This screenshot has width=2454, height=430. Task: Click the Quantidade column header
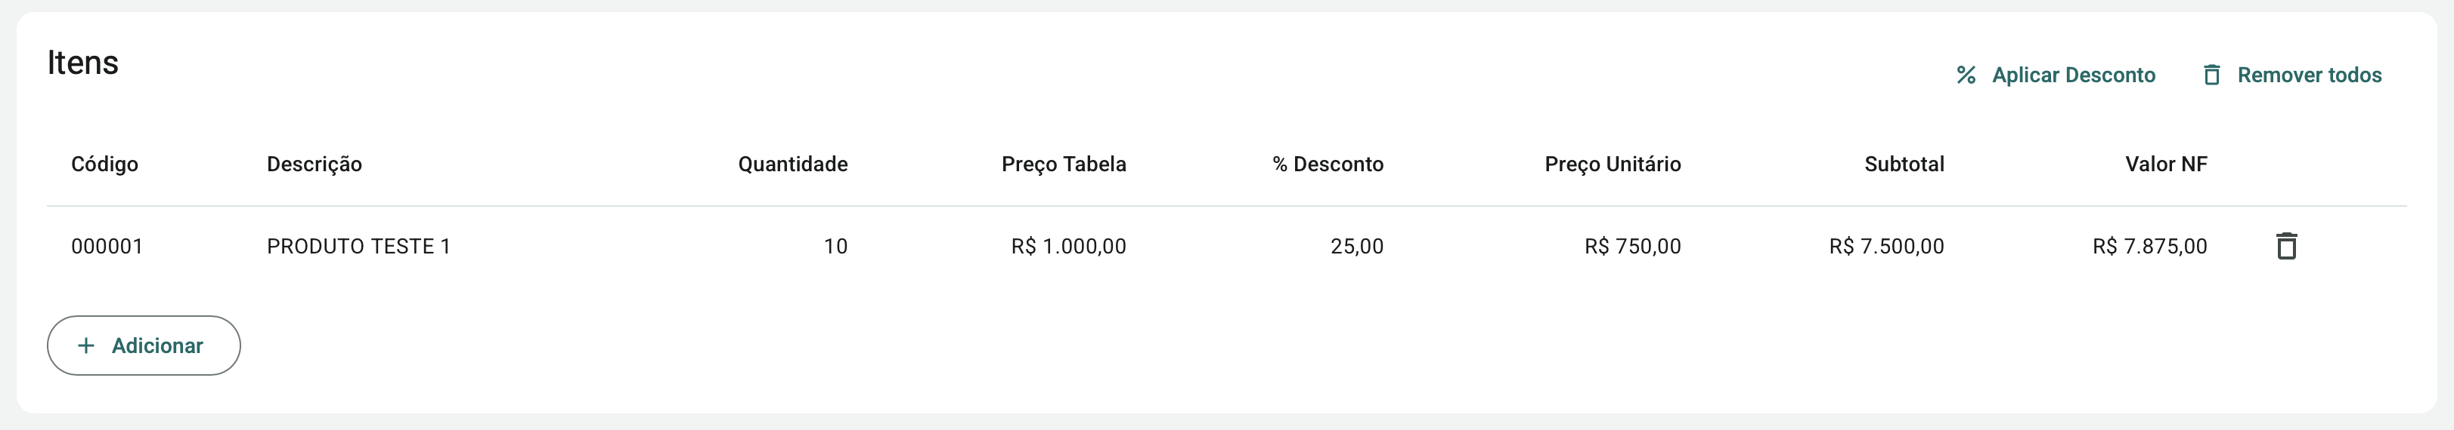pyautogui.click(x=792, y=164)
